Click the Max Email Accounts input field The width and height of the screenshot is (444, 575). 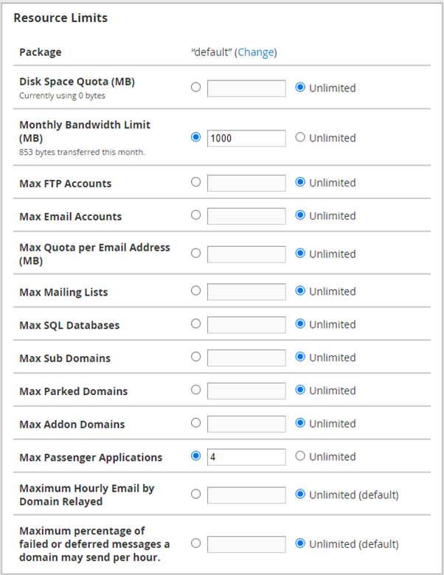tap(246, 216)
